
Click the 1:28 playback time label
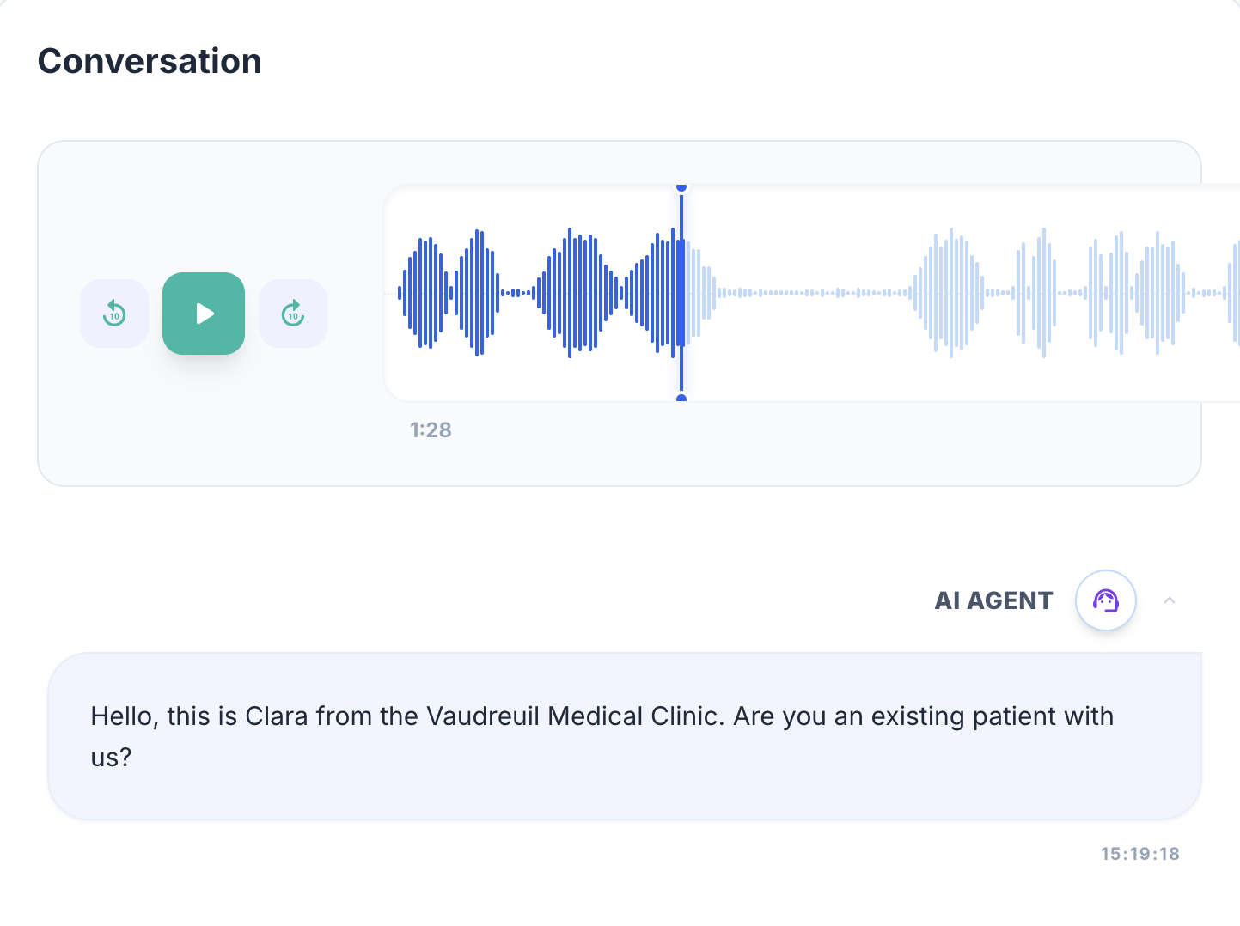pyautogui.click(x=431, y=429)
